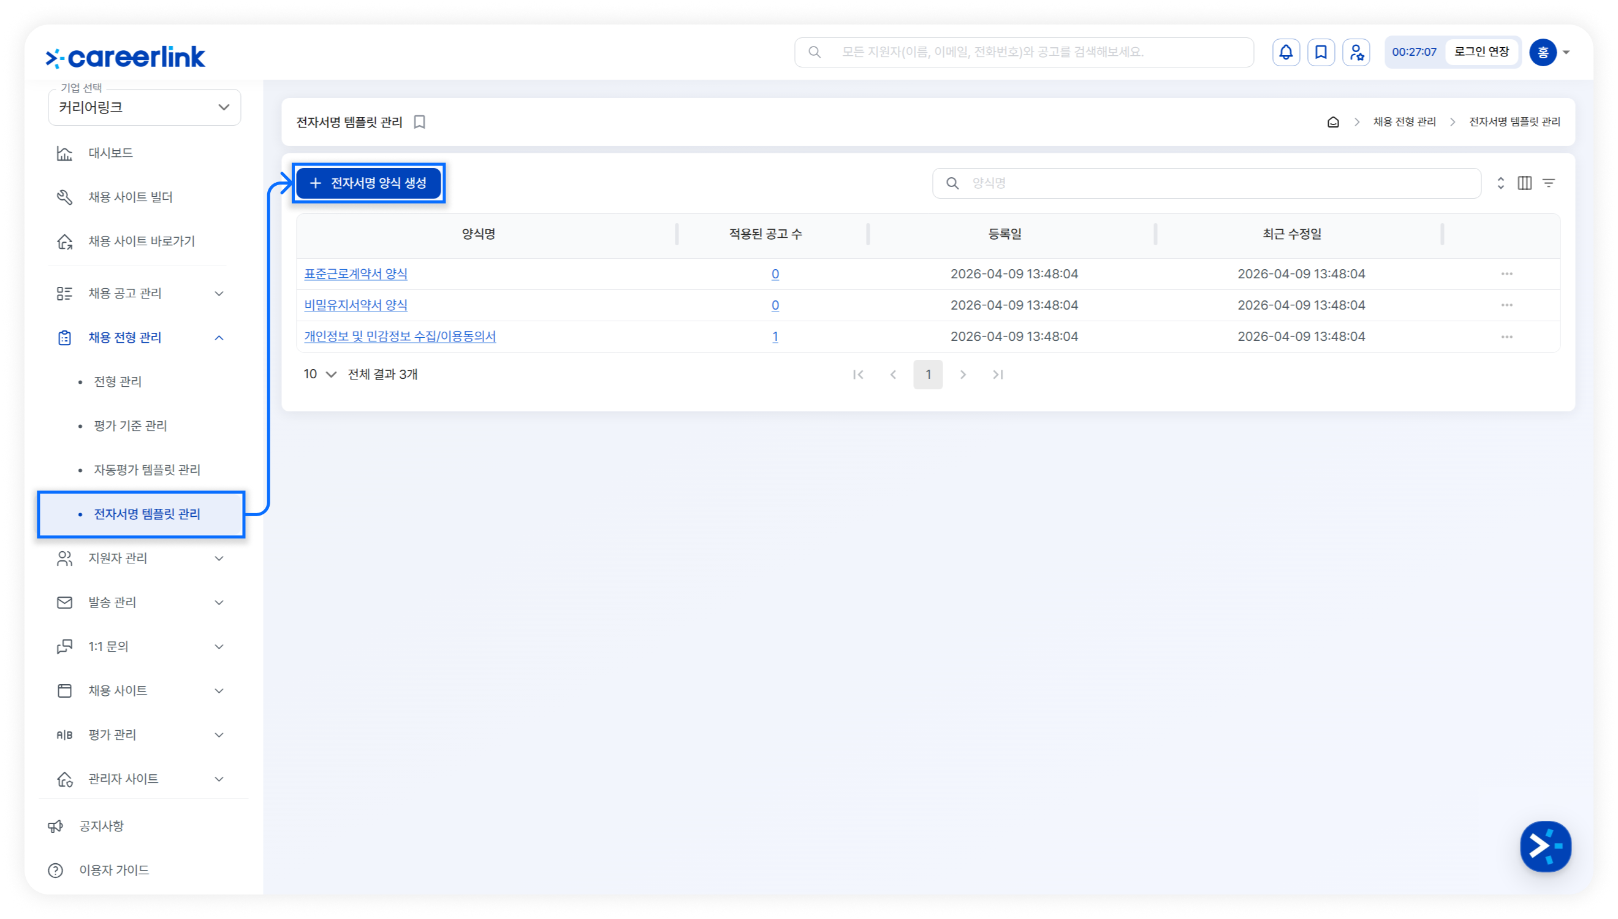Viewport: 1618px width, 919px height.
Task: Select 평가 기준 관리 submenu item
Action: point(131,426)
